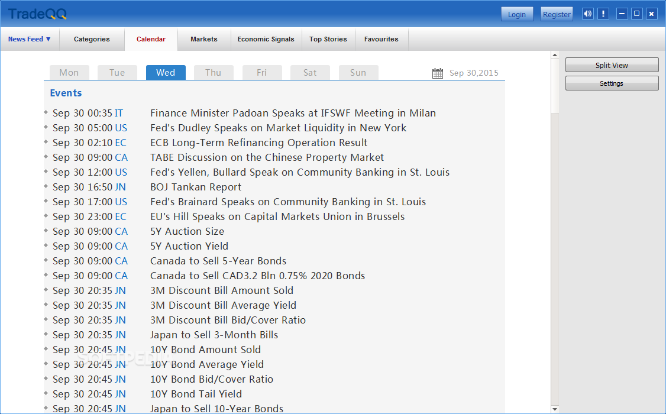
Task: Open the News Feed dropdown
Action: 30,39
